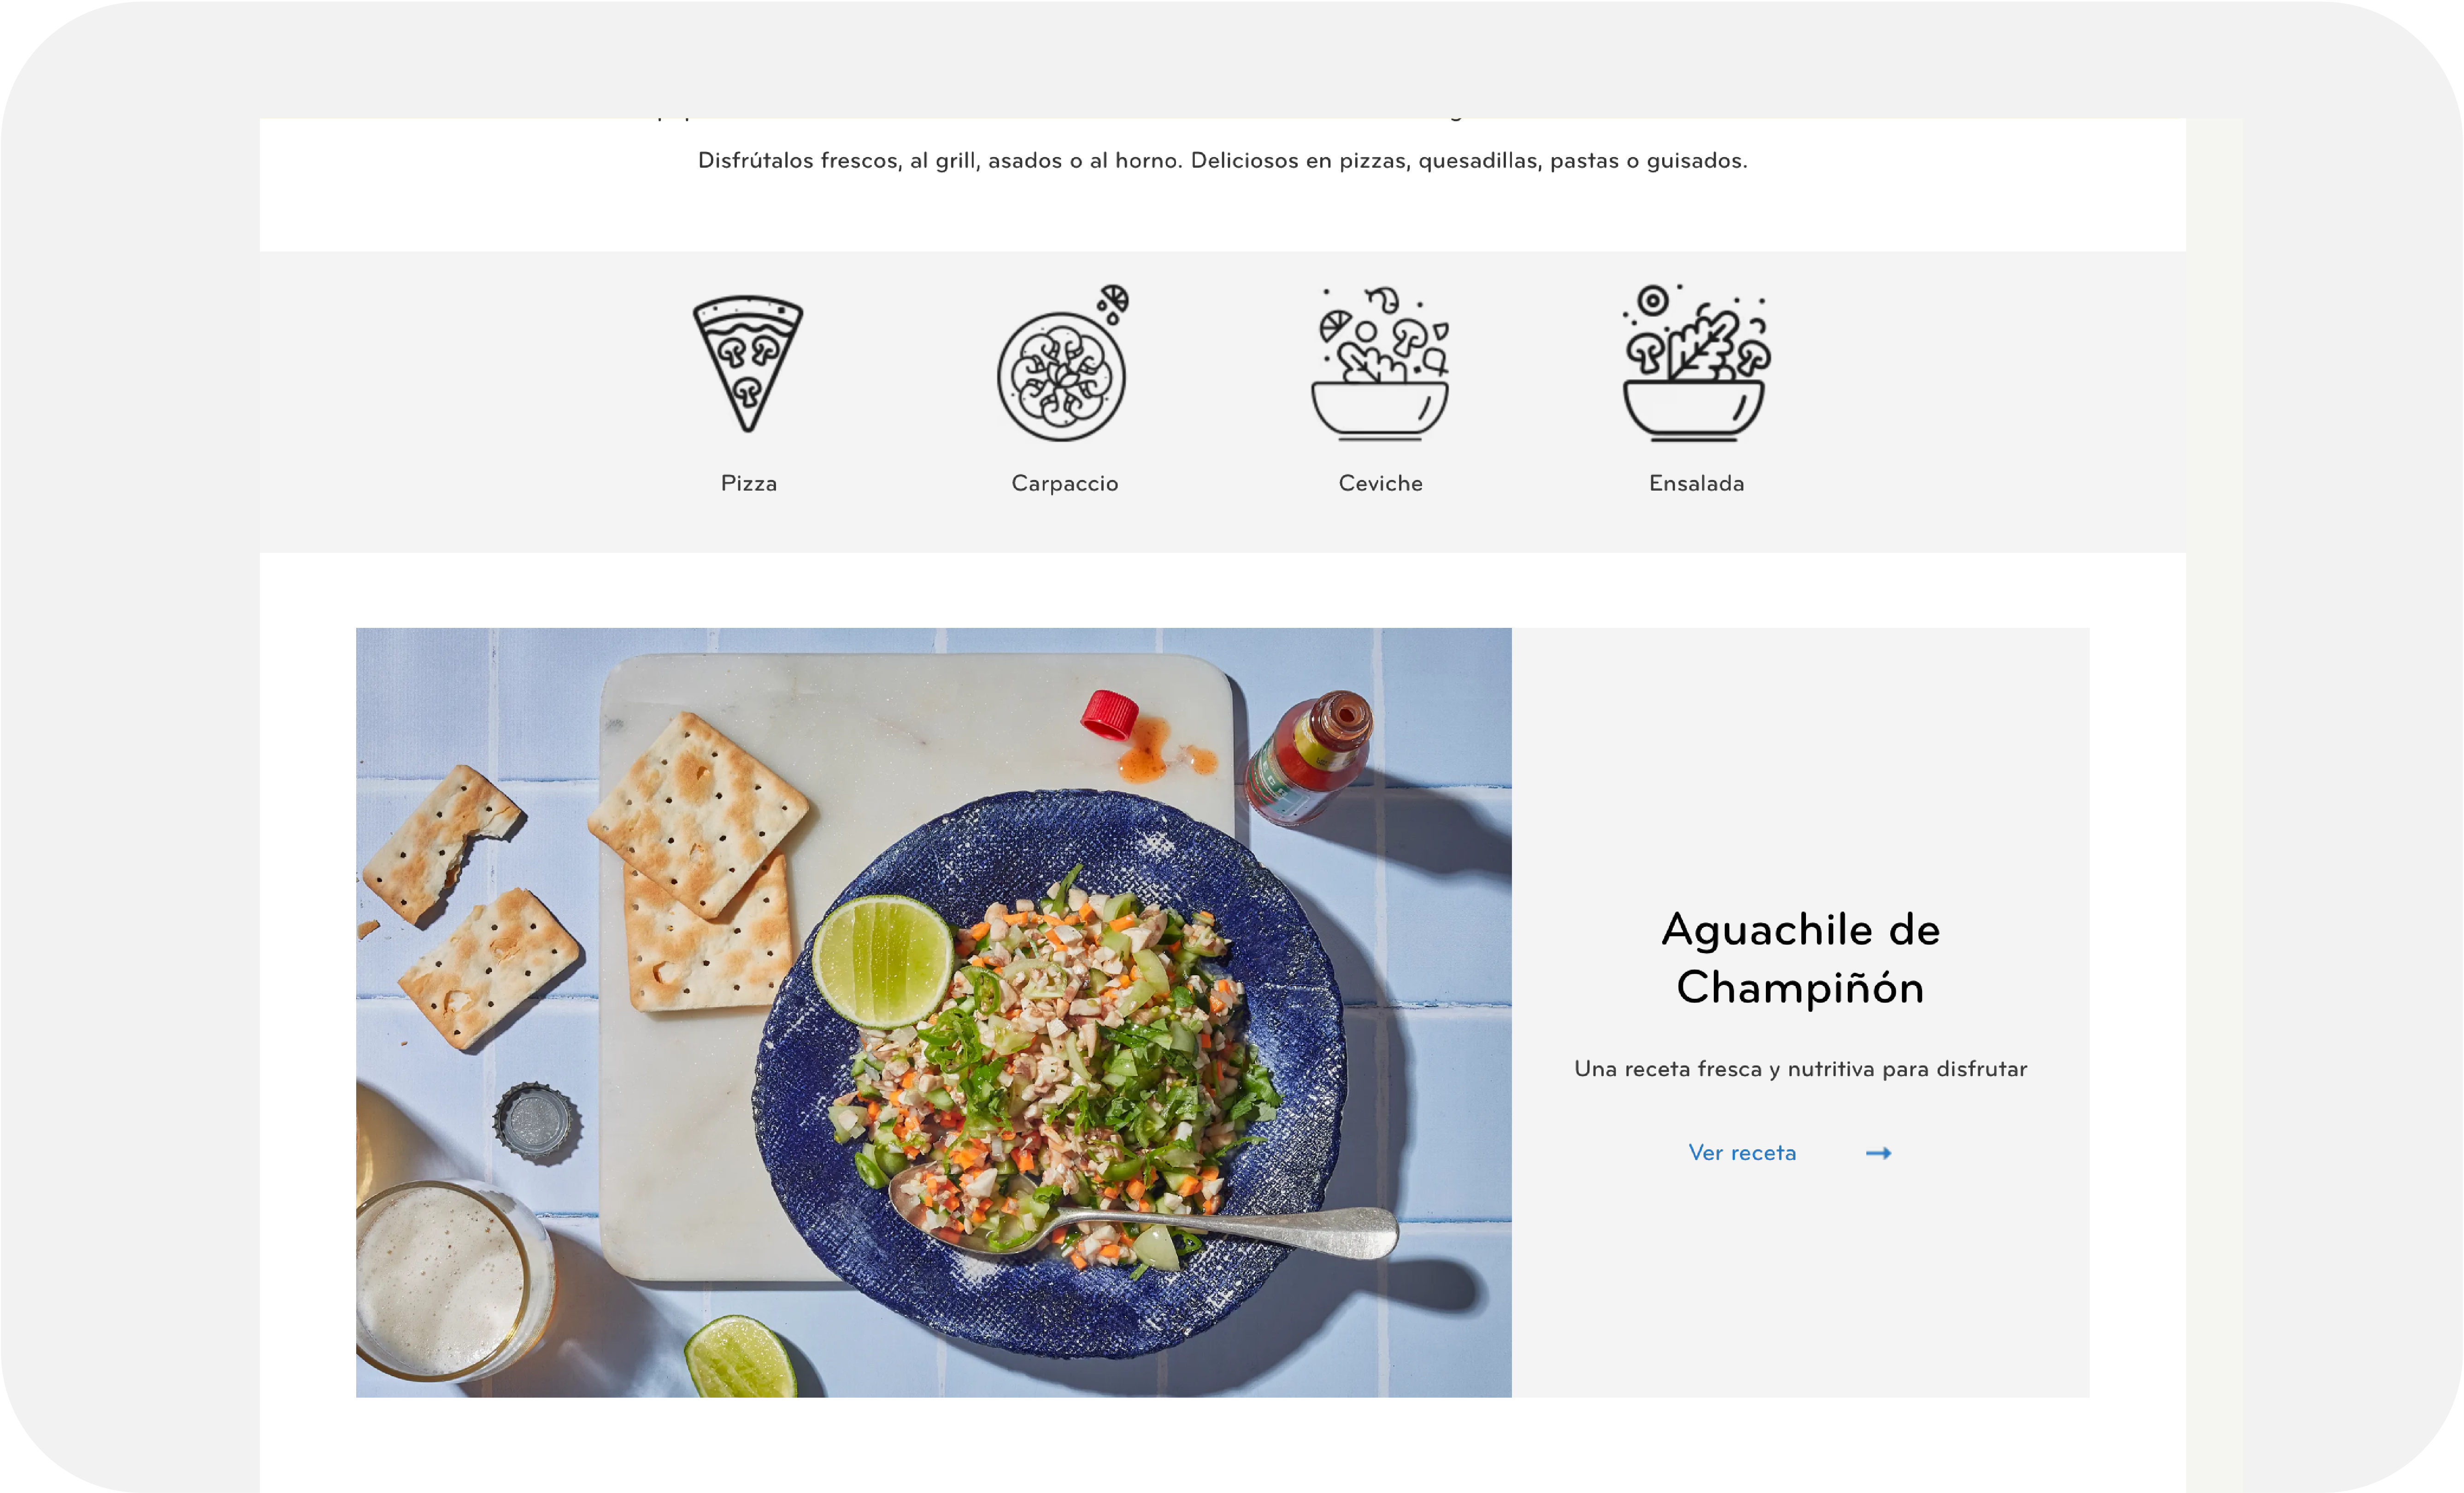
Task: Click the red bottle cap on marble board
Action: [x=1109, y=714]
